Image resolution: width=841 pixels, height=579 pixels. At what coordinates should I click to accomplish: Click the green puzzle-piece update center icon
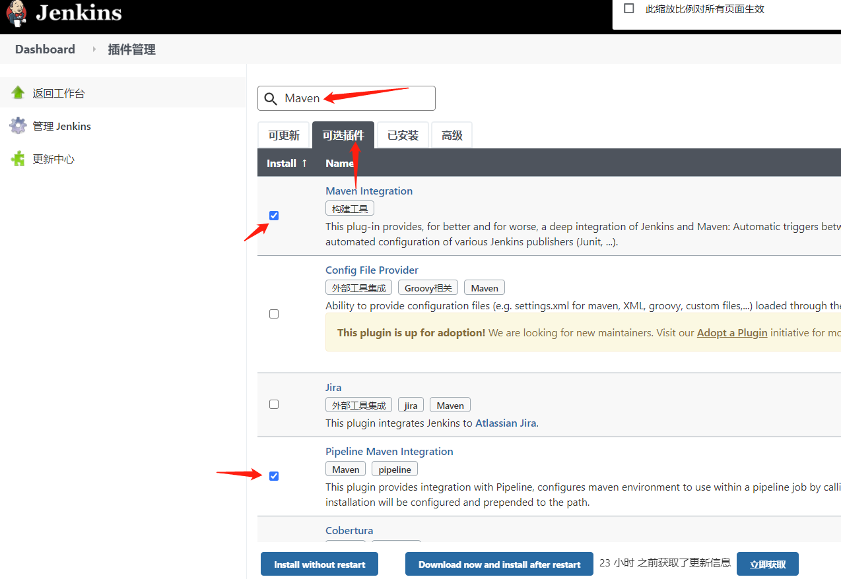18,159
